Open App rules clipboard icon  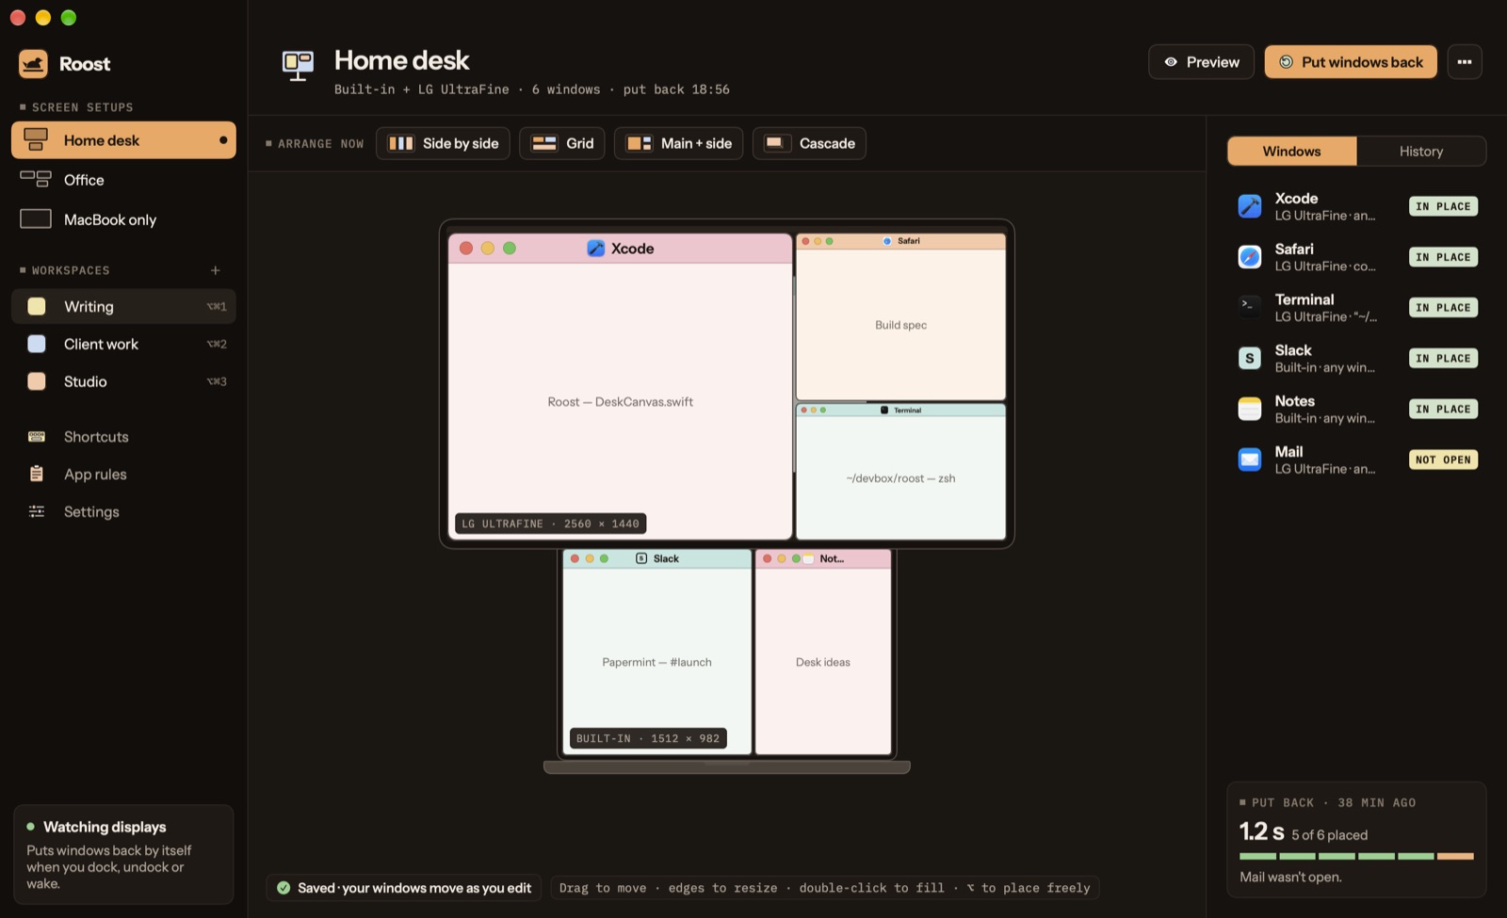point(37,474)
